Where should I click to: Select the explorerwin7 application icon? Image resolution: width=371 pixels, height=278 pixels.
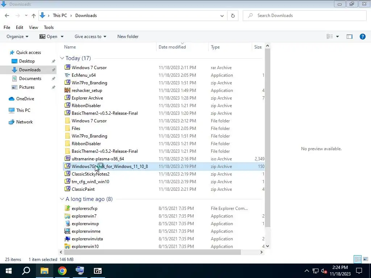coord(67,216)
